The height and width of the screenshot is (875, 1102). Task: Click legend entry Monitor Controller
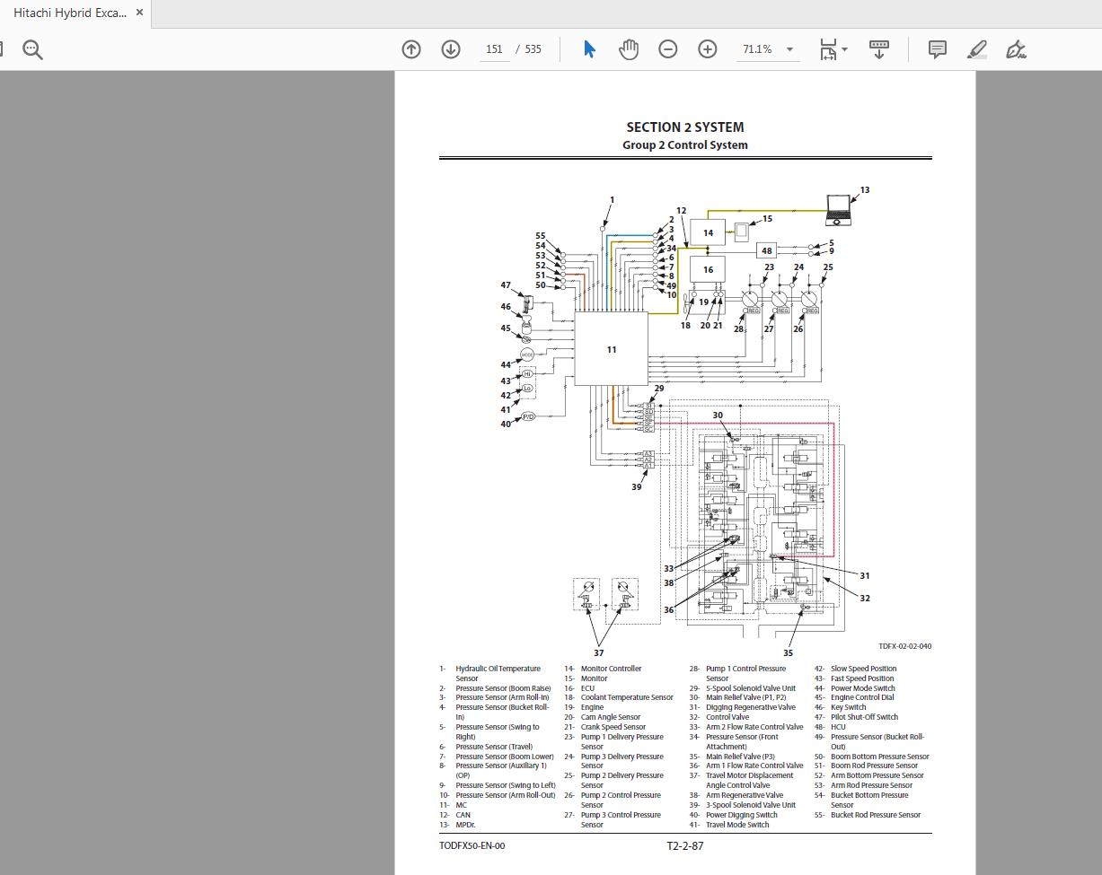(x=611, y=669)
